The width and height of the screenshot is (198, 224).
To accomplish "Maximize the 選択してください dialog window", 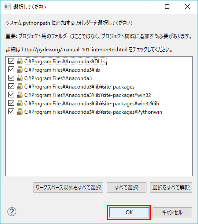I will 167,7.
